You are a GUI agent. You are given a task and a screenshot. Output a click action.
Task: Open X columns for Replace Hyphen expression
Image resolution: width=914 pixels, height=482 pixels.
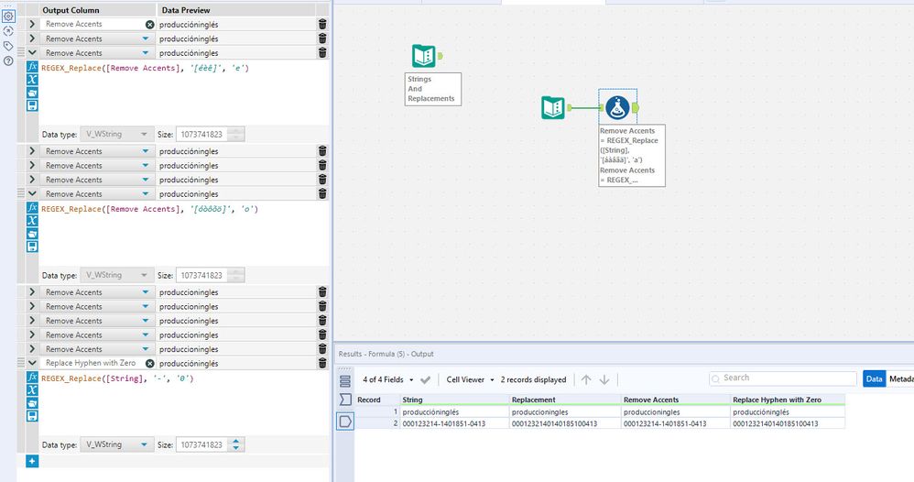click(32, 389)
